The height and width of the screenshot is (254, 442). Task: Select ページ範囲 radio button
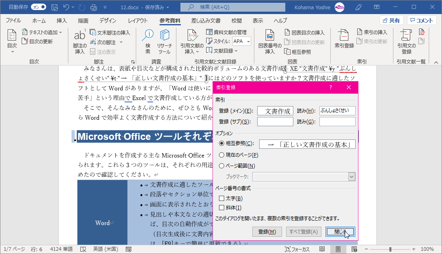pos(221,166)
